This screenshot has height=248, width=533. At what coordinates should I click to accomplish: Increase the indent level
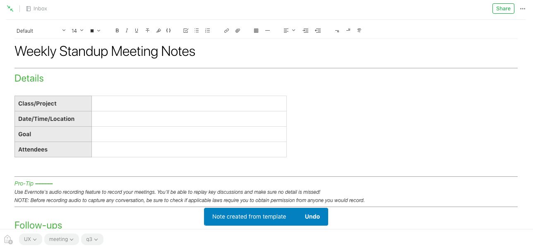click(x=305, y=31)
